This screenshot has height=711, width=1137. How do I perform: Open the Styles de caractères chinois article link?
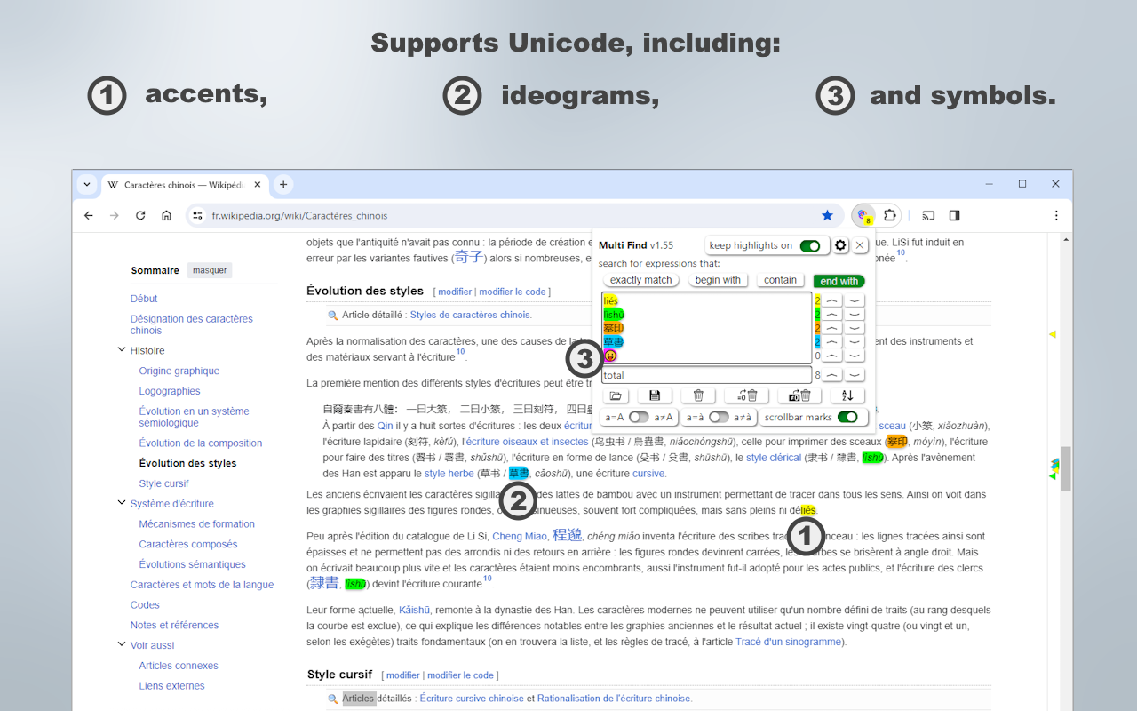click(x=469, y=315)
